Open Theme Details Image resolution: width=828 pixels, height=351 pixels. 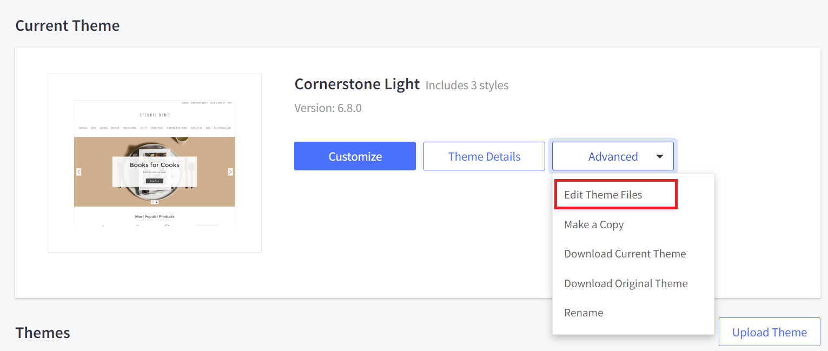click(484, 156)
